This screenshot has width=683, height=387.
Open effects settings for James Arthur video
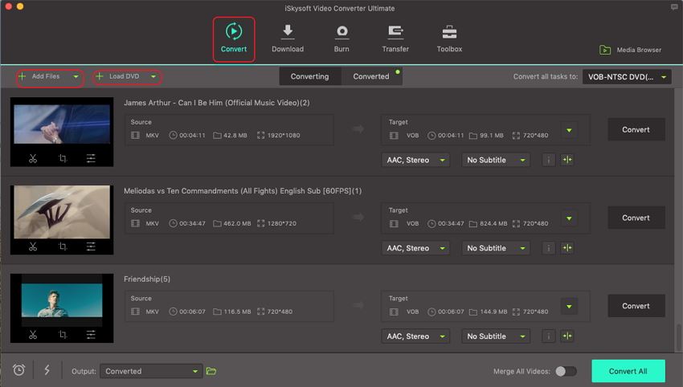[x=91, y=158]
